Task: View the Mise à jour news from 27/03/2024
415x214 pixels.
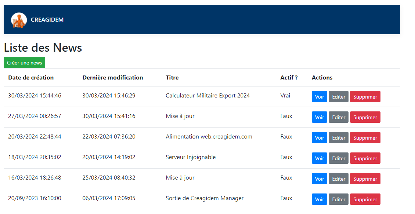Action: click(319, 117)
